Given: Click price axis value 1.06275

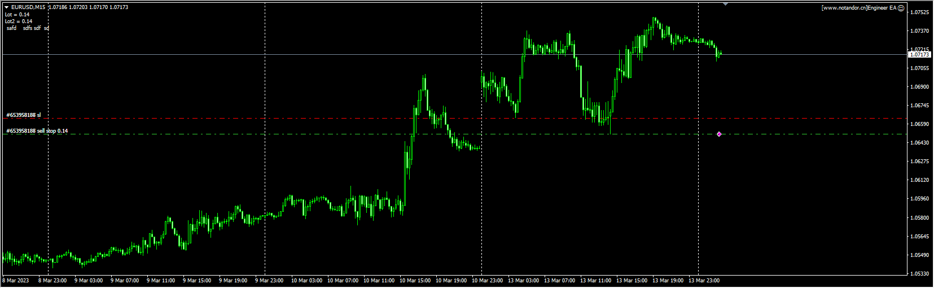Looking at the screenshot, I should pos(920,162).
